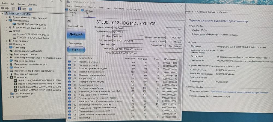273x122 pixels.
Task: Click the Версія прошивки field 1003YAM1
Action: pyautogui.click(x=128, y=28)
